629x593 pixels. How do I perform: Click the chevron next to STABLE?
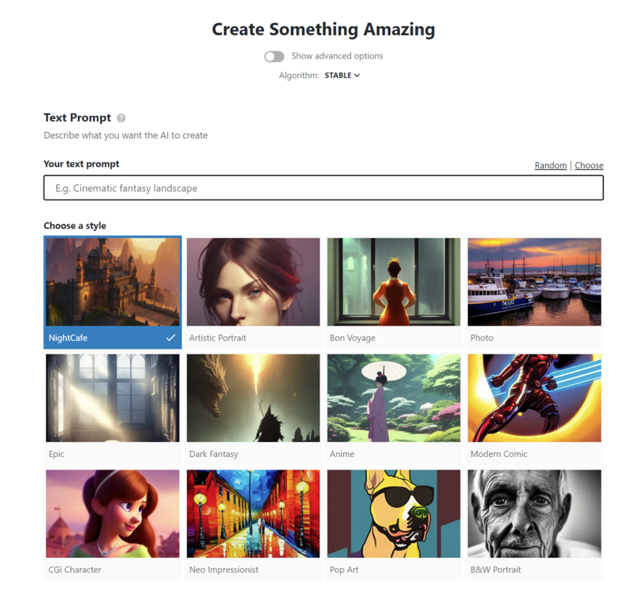coord(357,76)
